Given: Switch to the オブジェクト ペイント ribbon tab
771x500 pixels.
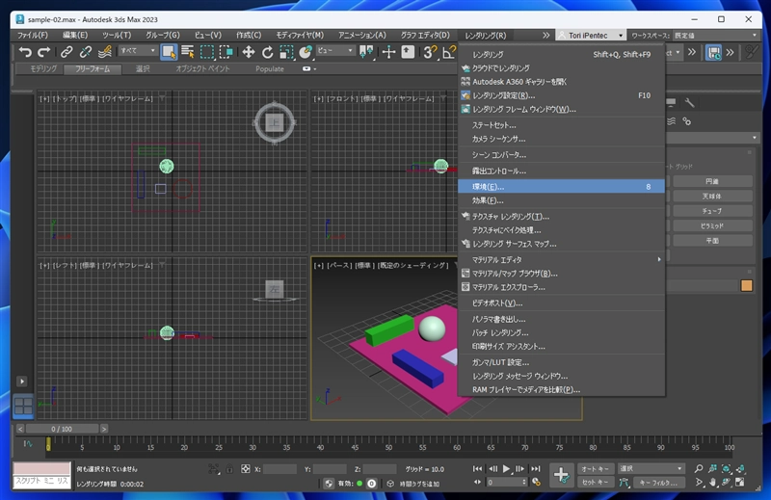Looking at the screenshot, I should pos(202,68).
